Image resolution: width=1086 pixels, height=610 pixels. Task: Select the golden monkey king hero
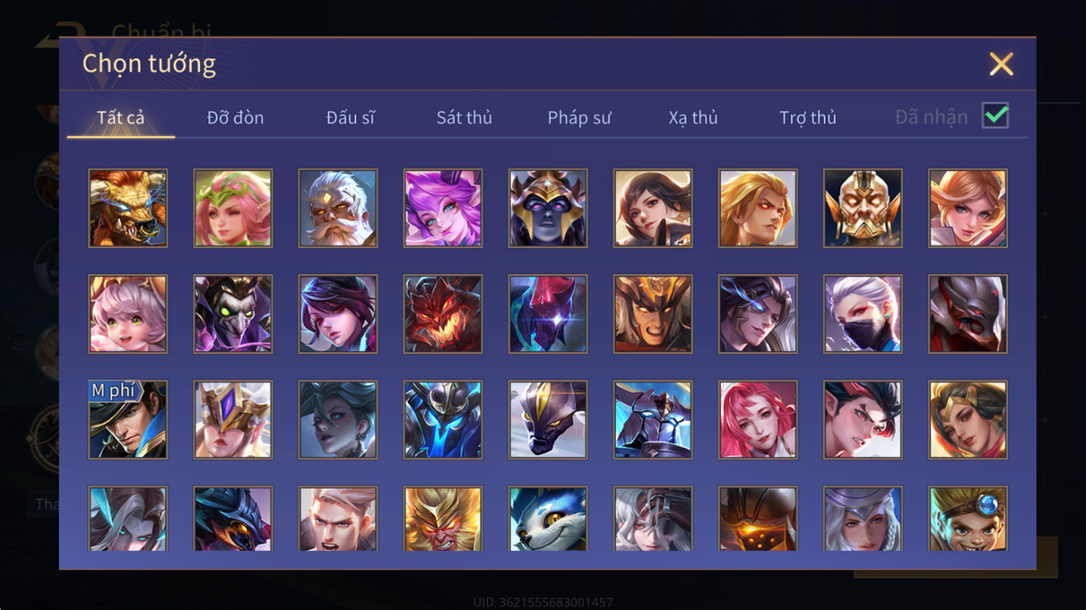(x=442, y=519)
